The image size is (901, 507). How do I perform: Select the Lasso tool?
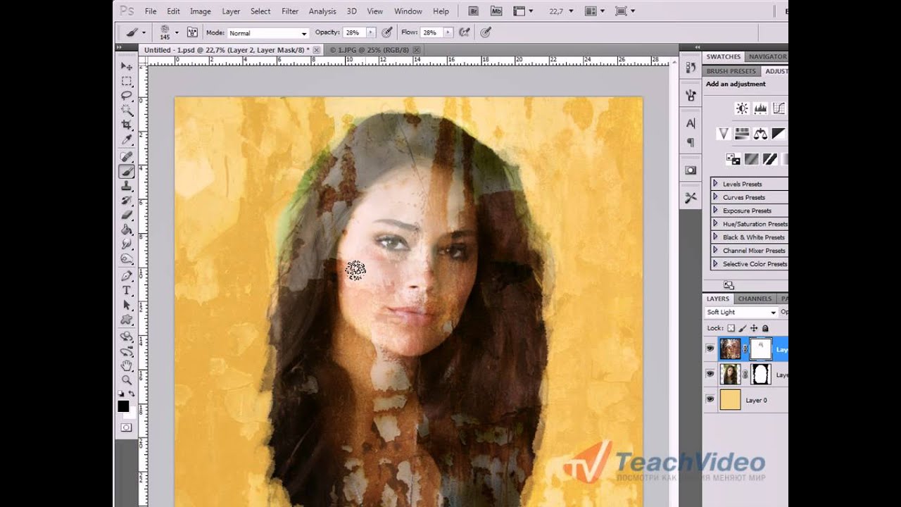127,96
